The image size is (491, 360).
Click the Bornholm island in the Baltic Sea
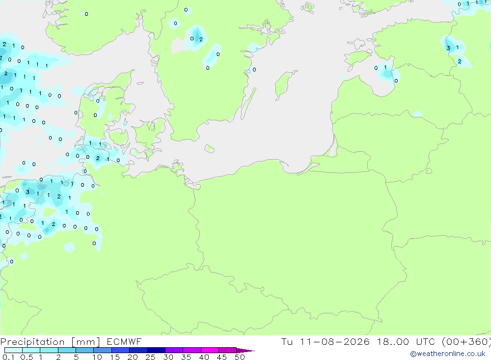coord(210,148)
